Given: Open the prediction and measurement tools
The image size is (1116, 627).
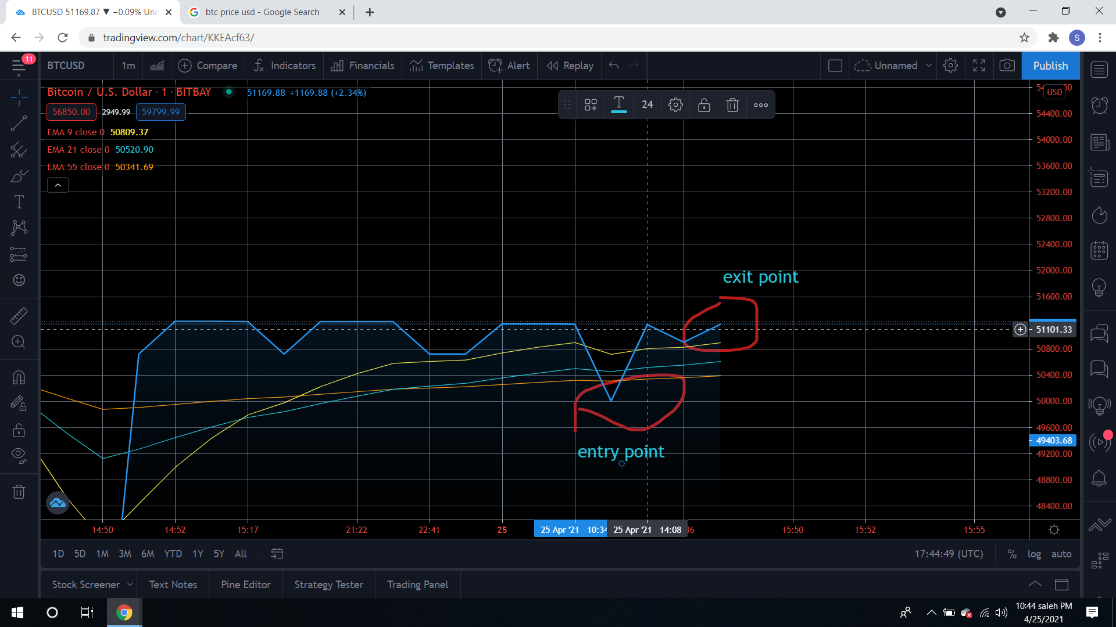Looking at the screenshot, I should click(19, 254).
